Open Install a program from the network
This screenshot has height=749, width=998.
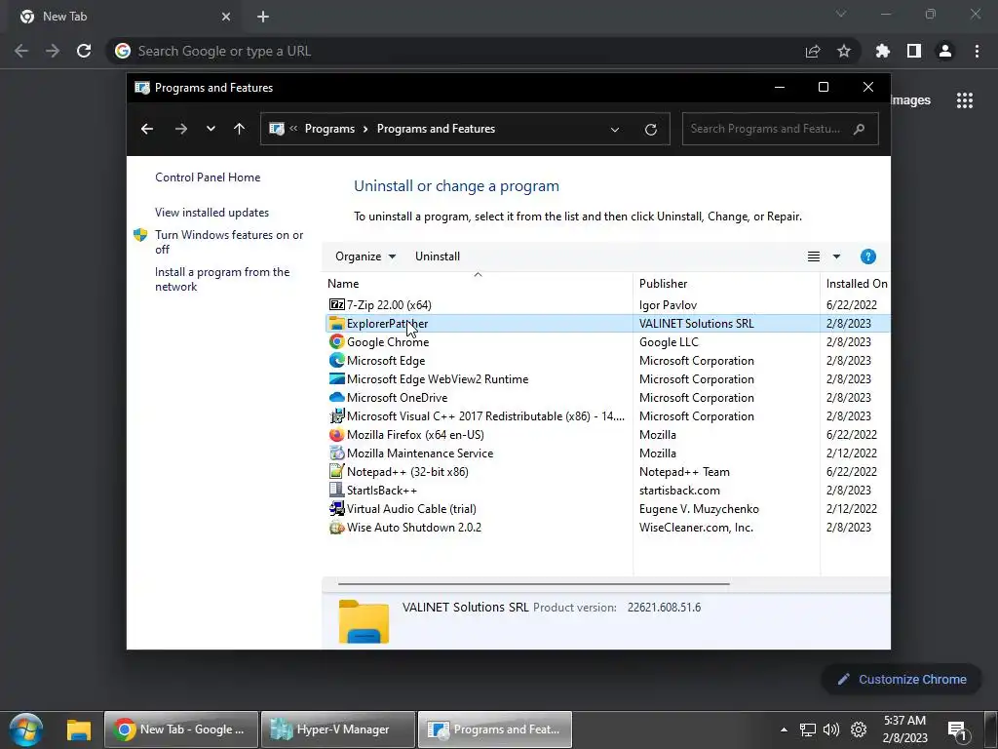click(x=222, y=279)
